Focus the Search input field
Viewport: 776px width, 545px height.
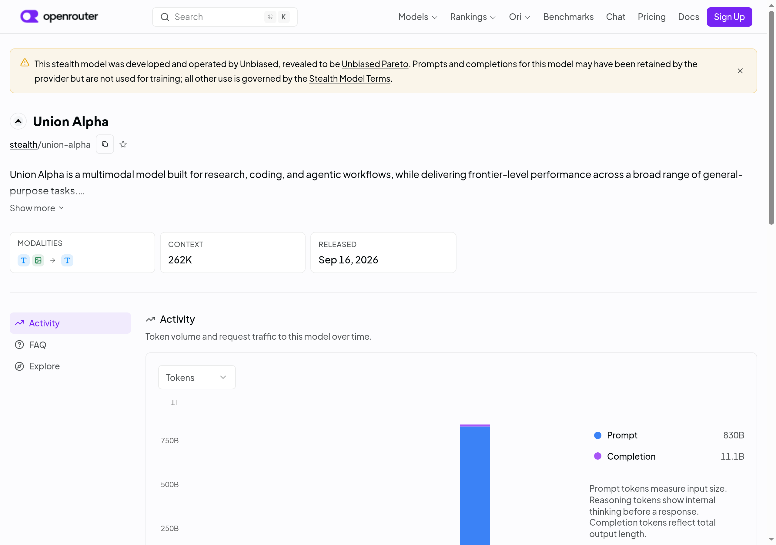(225, 17)
